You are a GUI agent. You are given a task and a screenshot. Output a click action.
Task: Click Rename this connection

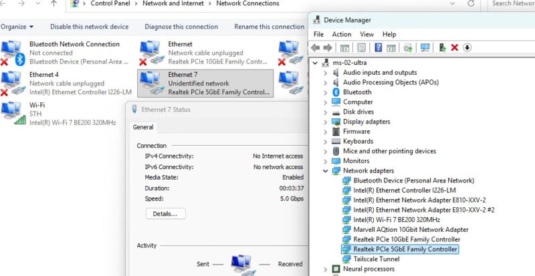[270, 27]
